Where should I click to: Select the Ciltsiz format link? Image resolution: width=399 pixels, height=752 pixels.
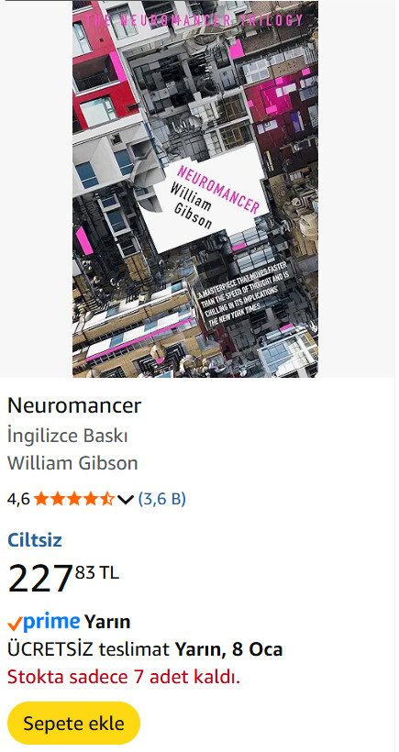click(x=35, y=540)
